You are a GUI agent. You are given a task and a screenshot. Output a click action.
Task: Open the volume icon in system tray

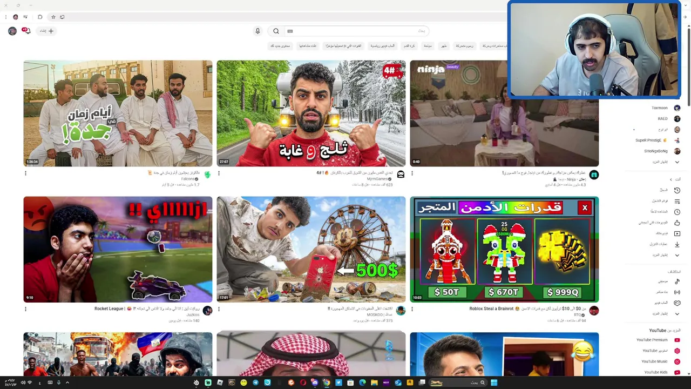click(23, 383)
